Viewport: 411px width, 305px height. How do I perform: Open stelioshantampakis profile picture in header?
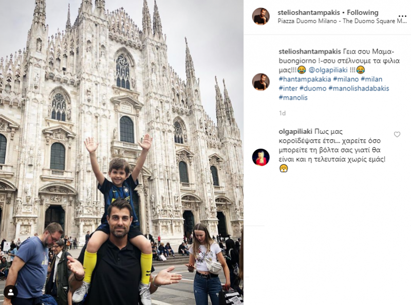tap(261, 16)
